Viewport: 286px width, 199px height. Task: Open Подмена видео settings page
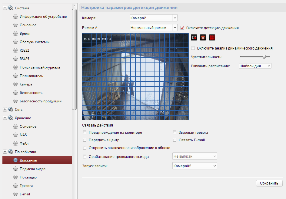32,169
